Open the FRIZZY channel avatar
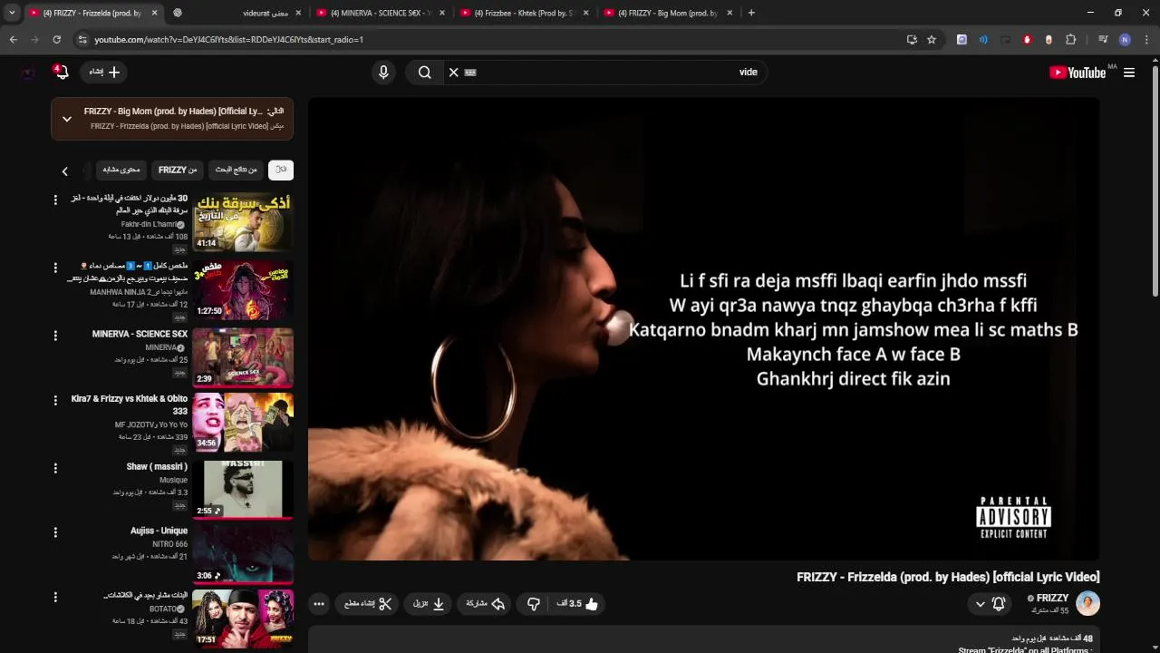Image resolution: width=1160 pixels, height=653 pixels. tap(1087, 603)
